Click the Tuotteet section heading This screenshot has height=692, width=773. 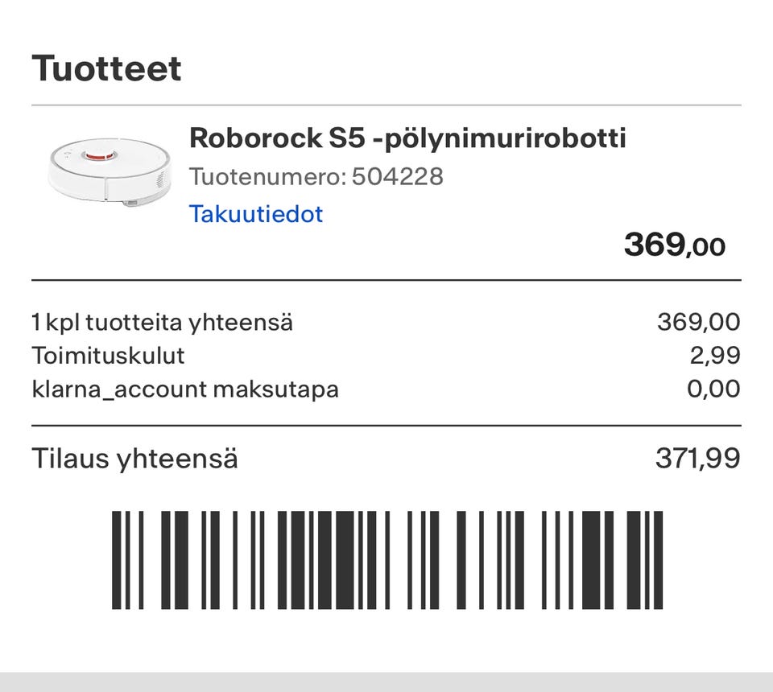(x=106, y=68)
